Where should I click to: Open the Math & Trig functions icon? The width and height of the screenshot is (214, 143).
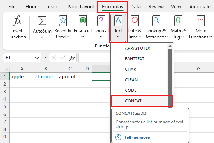point(178,21)
